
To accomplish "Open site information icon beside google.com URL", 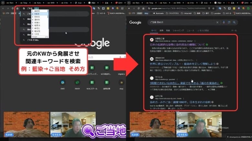I will click(149, 8).
